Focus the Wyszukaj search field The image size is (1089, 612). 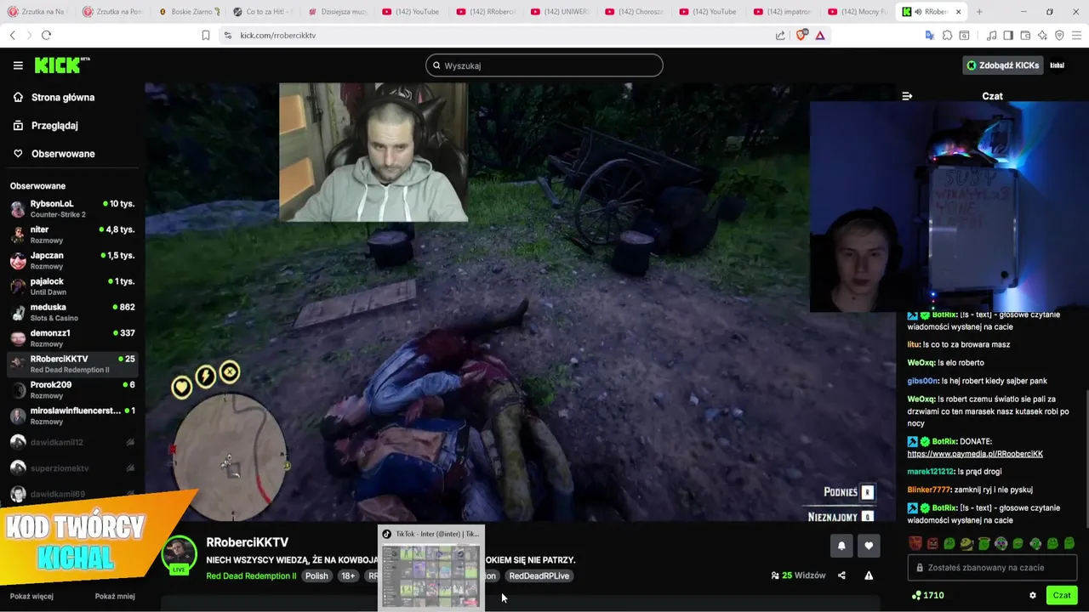(544, 65)
